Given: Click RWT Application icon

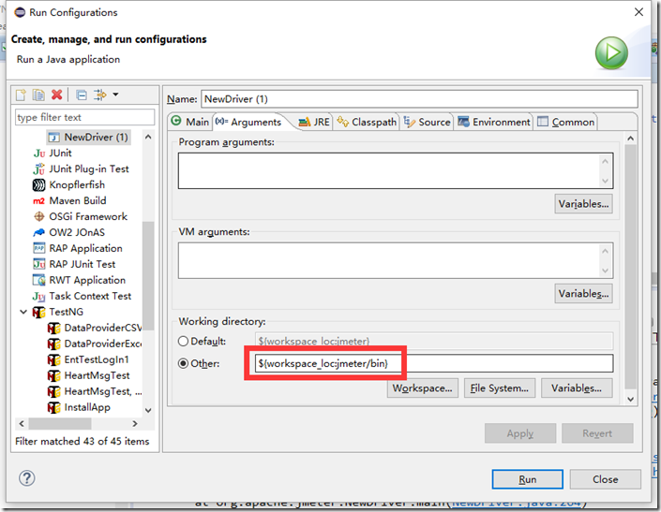Looking at the screenshot, I should tap(38, 280).
